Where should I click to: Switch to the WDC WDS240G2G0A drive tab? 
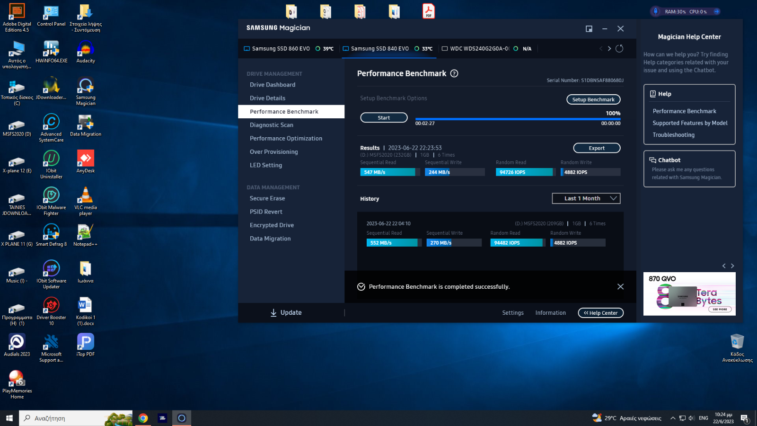pyautogui.click(x=486, y=48)
